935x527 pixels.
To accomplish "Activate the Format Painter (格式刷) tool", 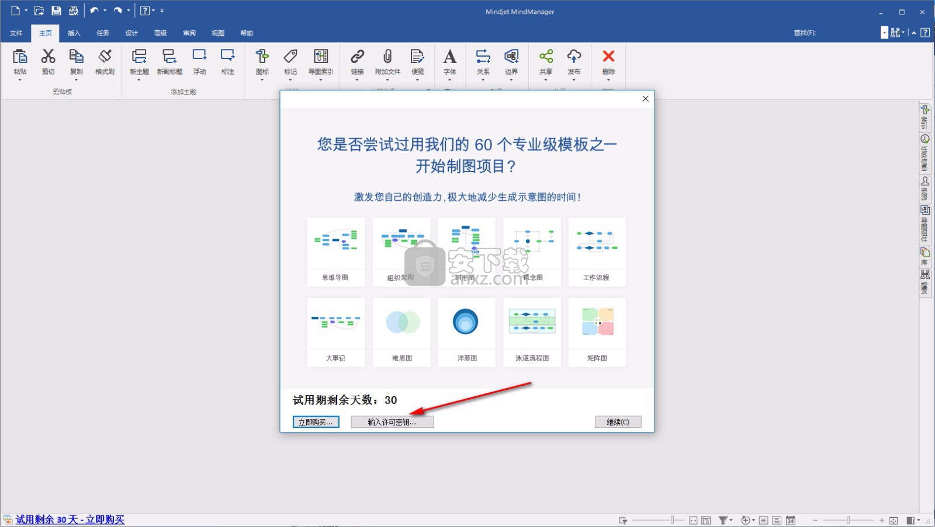I will click(105, 56).
